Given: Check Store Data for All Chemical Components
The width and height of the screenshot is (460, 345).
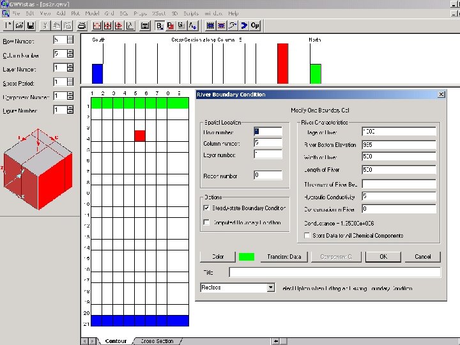Looking at the screenshot, I should tap(307, 235).
